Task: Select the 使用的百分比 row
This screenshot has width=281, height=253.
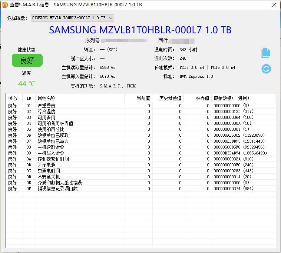Action: [140, 129]
